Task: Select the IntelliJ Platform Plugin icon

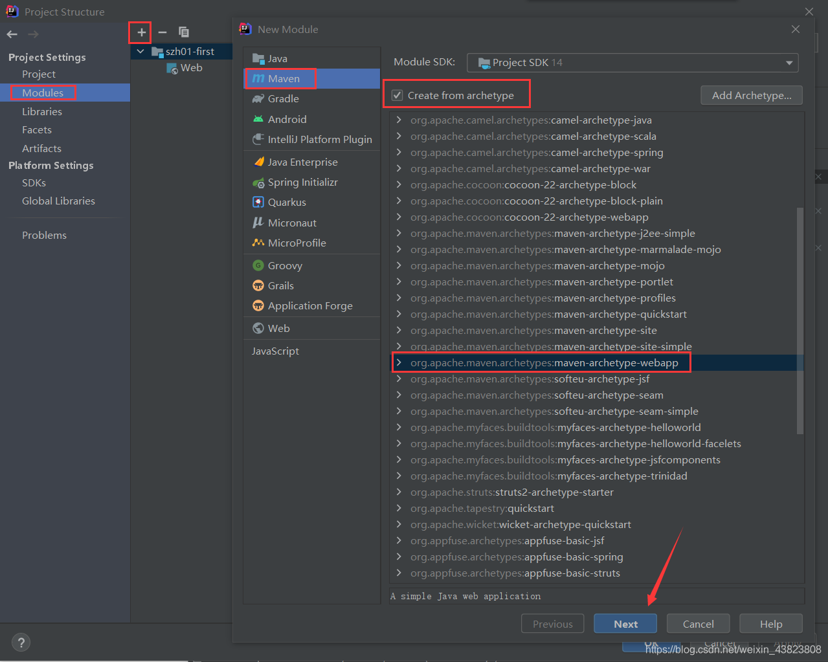Action: coord(258,139)
